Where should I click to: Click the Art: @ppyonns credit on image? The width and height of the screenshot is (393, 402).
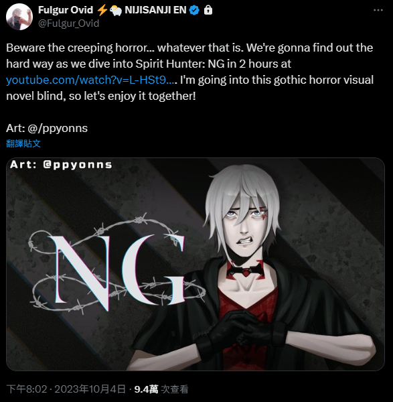click(x=61, y=165)
